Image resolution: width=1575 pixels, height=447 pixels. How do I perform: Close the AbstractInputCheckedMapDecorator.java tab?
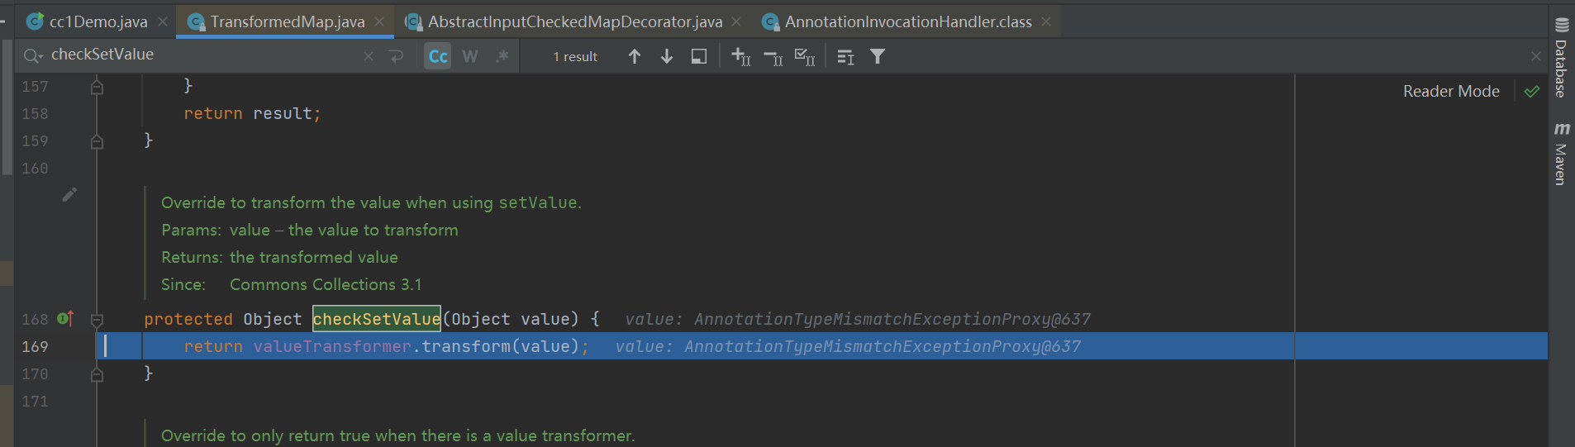click(x=736, y=21)
